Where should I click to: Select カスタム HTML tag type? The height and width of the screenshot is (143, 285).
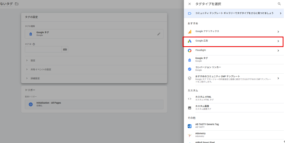[234, 98]
